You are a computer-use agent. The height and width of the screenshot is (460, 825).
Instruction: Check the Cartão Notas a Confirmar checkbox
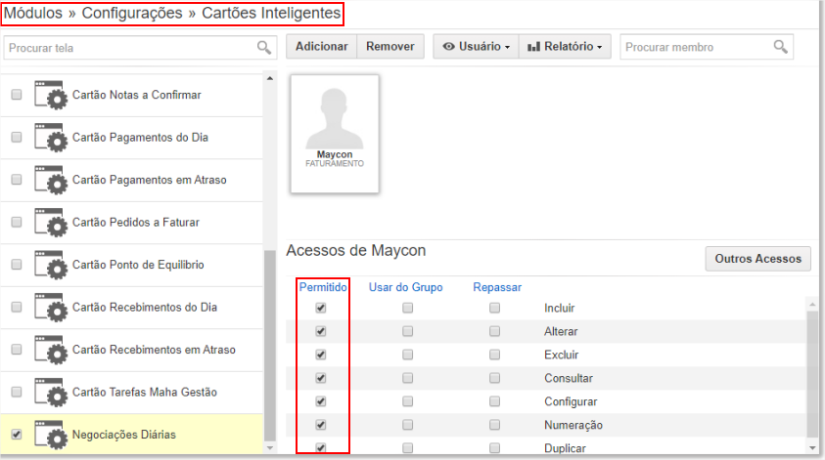(x=17, y=95)
